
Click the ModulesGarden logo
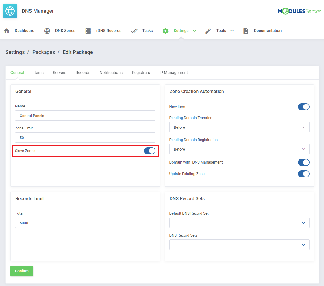click(x=300, y=11)
